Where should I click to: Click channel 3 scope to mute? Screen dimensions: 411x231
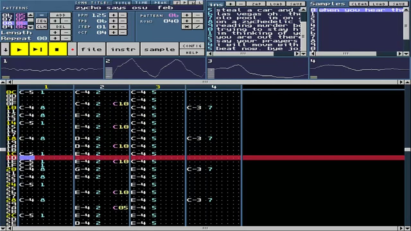click(x=257, y=68)
